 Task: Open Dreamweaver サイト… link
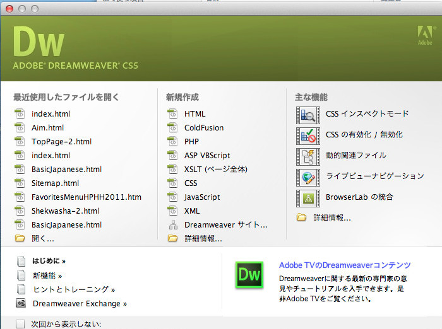tap(226, 224)
